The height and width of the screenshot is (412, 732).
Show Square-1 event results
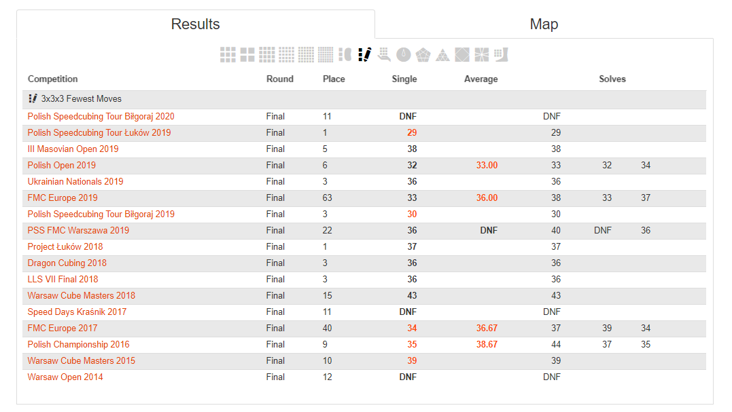pos(482,54)
